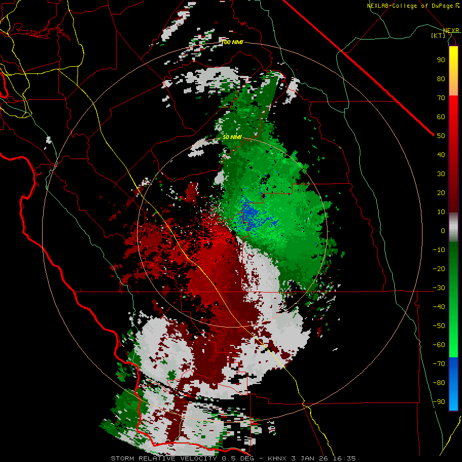Click the [KT] units label
The image size is (462, 462).
438,35
